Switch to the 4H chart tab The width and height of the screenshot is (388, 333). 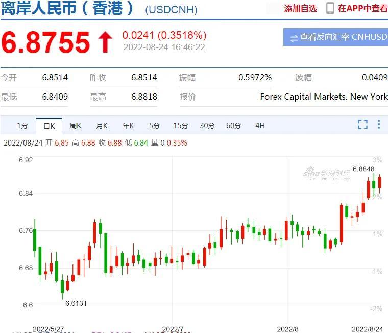point(260,126)
